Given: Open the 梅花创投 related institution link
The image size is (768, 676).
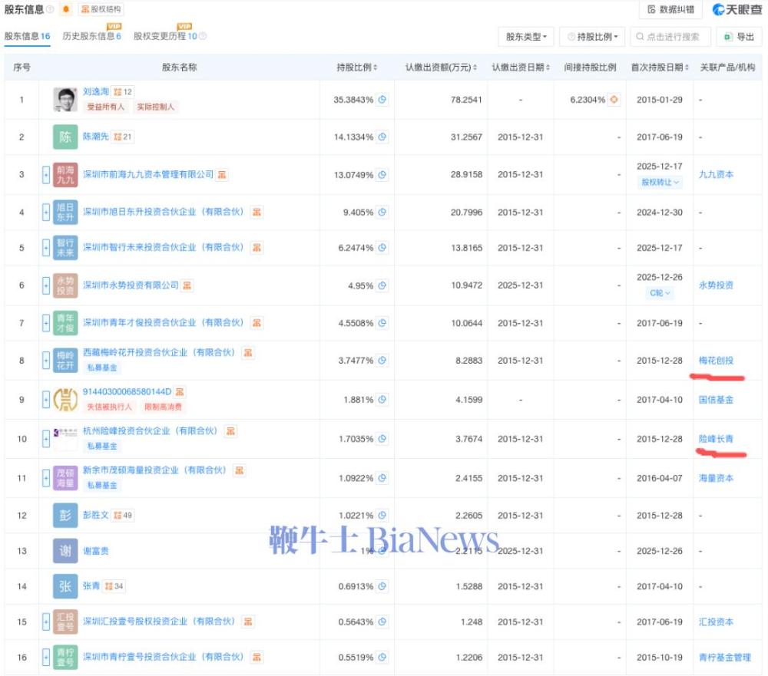Looking at the screenshot, I should [x=716, y=361].
